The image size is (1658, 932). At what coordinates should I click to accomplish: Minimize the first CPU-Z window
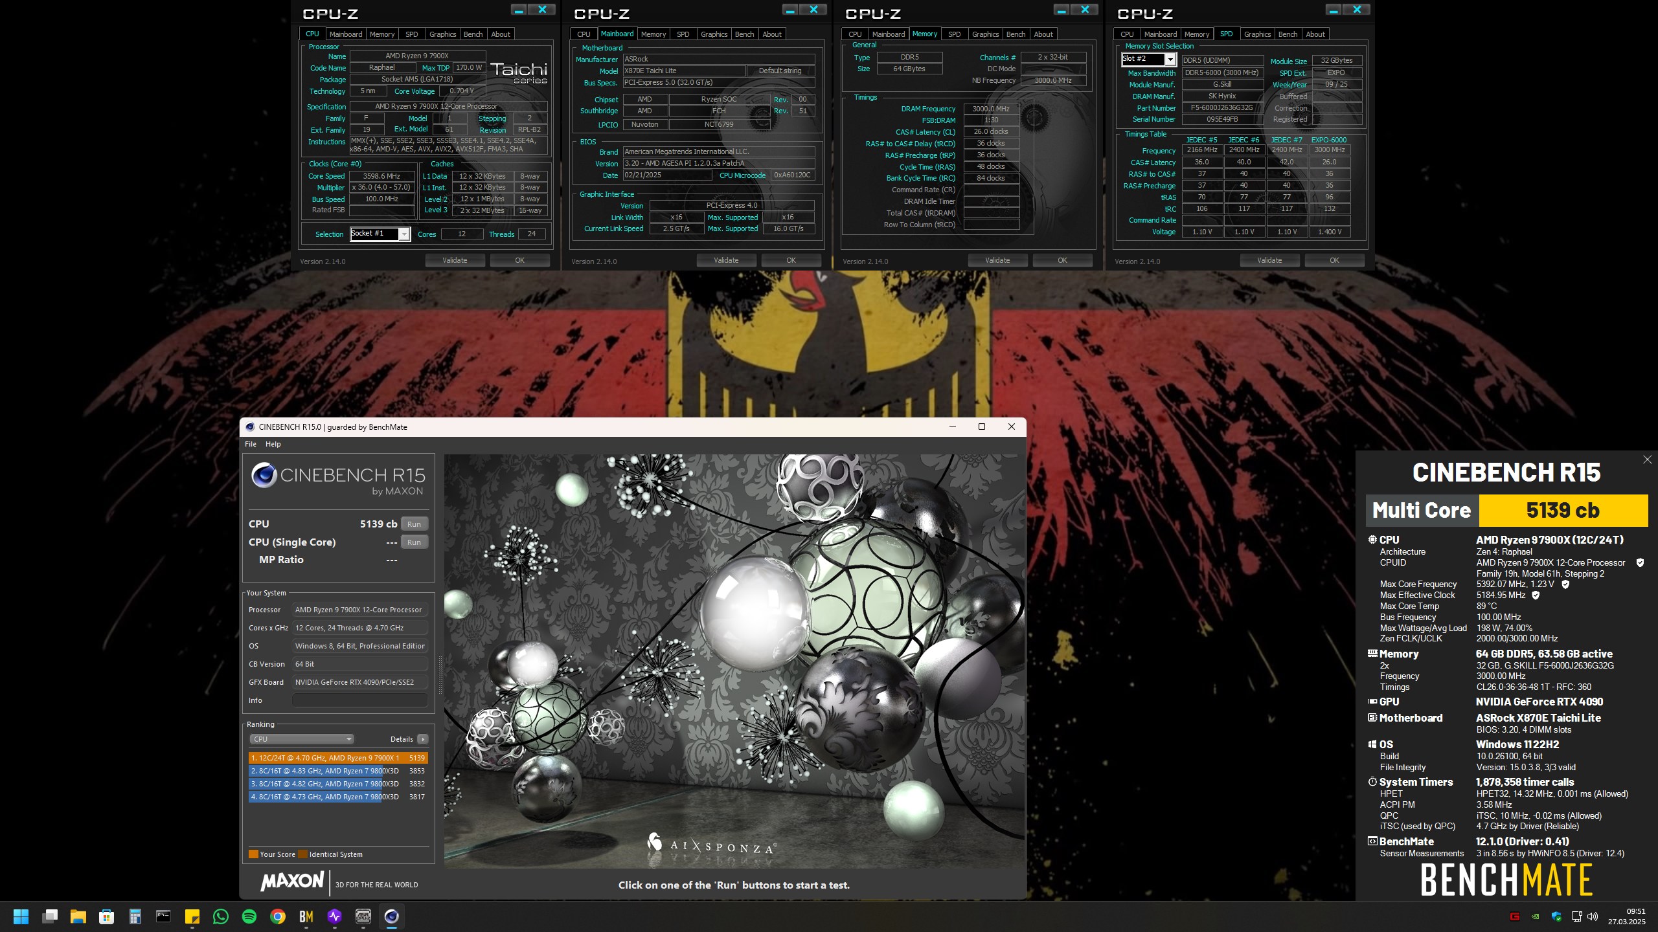[519, 10]
